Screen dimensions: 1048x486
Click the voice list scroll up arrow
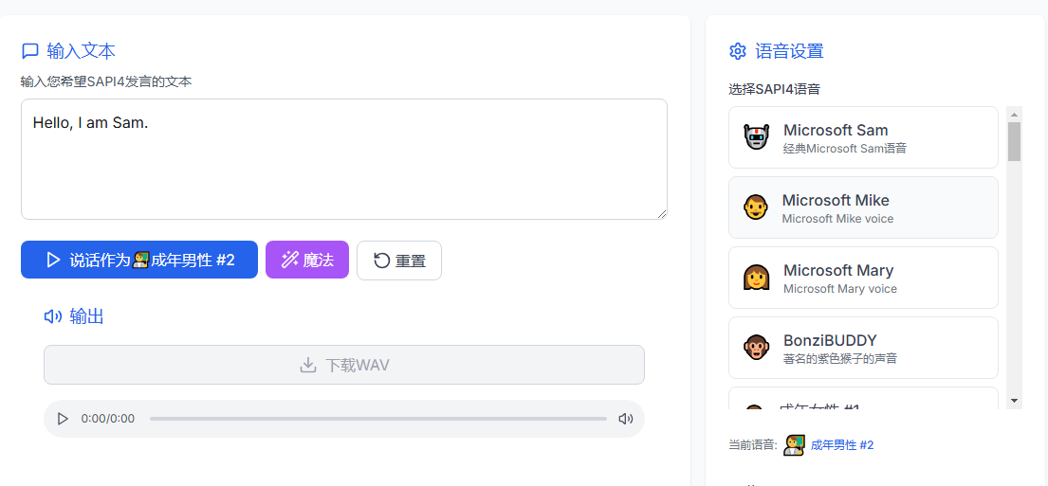coord(1014,114)
